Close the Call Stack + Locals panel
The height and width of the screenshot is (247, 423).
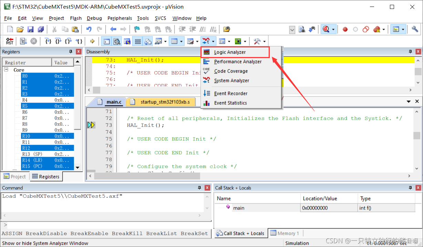pos(418,188)
